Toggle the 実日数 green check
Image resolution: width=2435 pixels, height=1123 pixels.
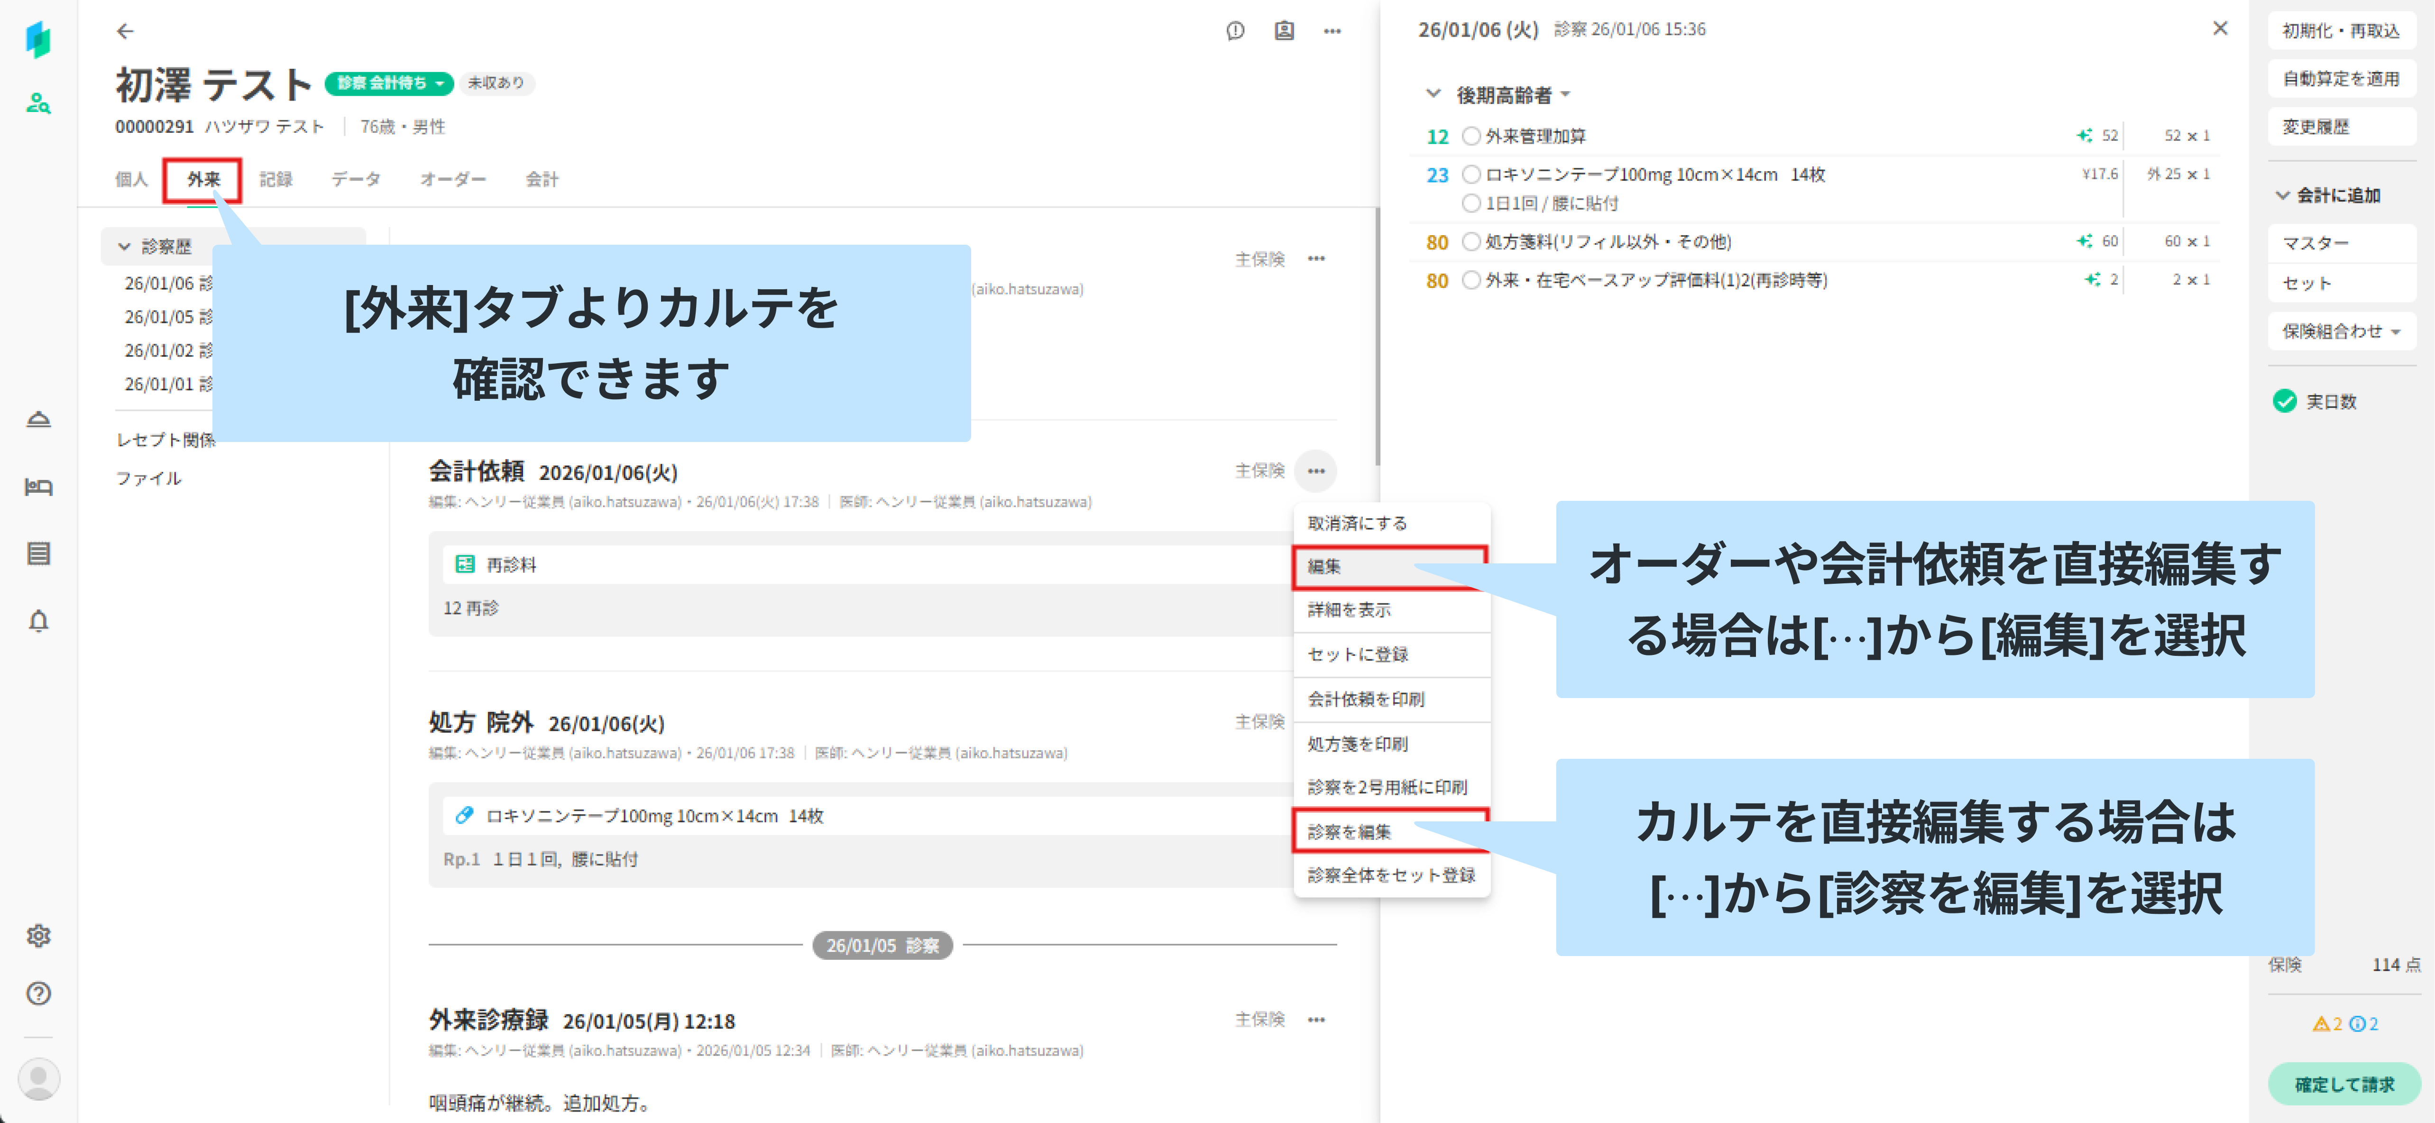pyautogui.click(x=2284, y=402)
